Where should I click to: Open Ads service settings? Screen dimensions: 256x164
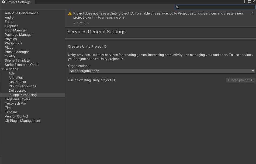pos(11,73)
